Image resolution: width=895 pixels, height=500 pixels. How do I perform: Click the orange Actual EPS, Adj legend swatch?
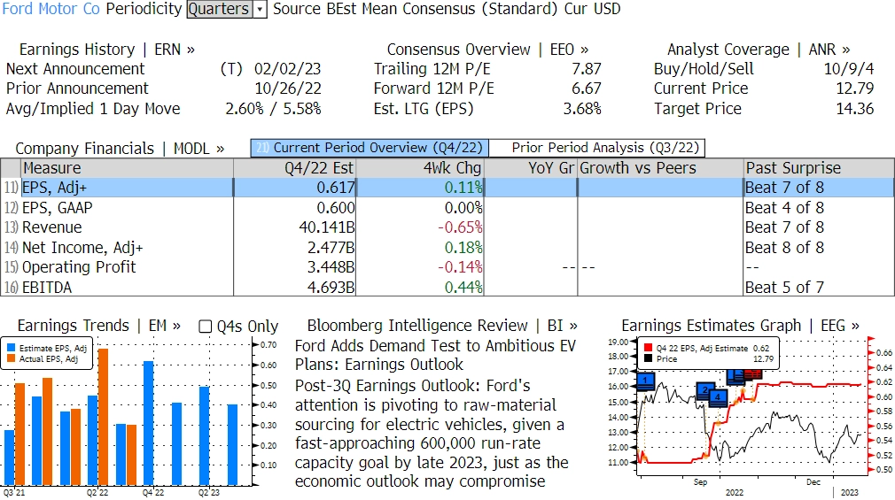coord(12,359)
